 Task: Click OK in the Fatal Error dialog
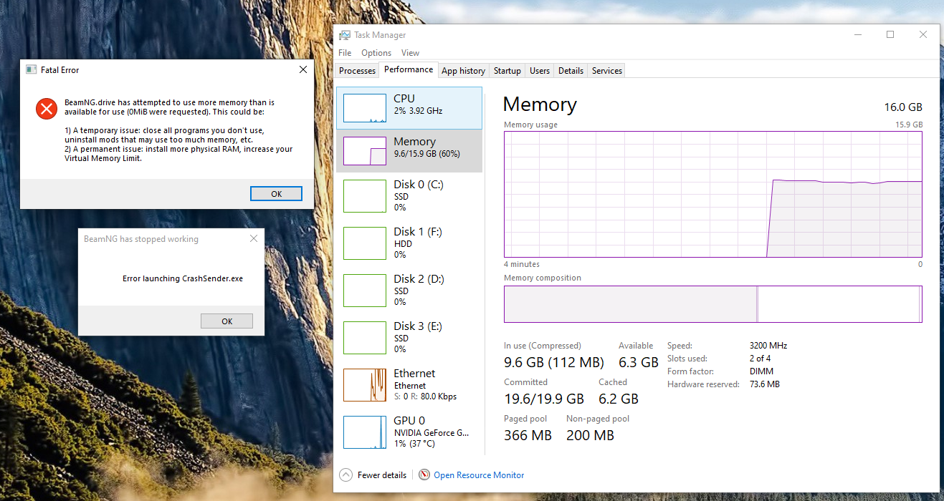click(276, 194)
